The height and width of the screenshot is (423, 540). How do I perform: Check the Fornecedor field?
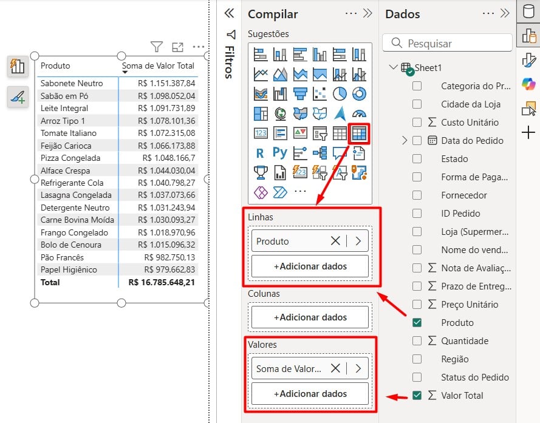pyautogui.click(x=417, y=195)
